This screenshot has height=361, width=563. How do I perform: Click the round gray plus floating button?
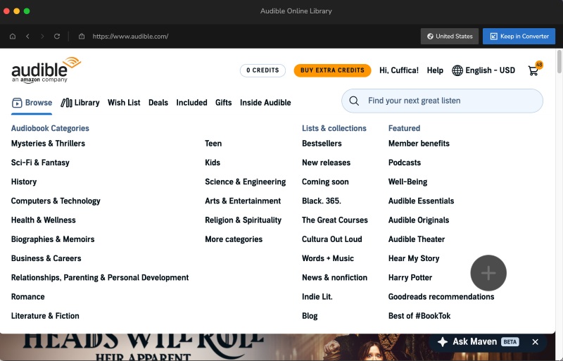point(488,273)
